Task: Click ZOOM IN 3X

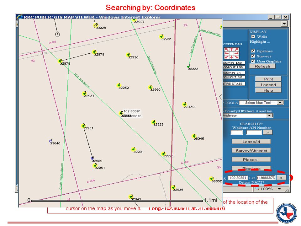Action: point(234,73)
